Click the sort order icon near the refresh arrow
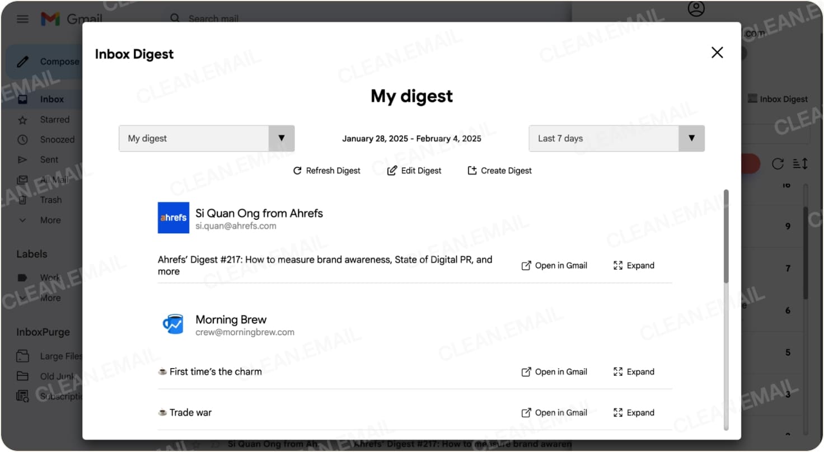The width and height of the screenshot is (824, 452). click(x=800, y=163)
